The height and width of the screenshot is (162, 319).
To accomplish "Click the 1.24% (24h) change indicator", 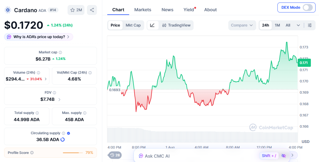I will [60, 25].
